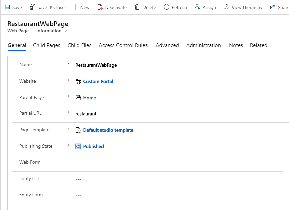
Task: Open the Default studio template link
Action: click(108, 130)
